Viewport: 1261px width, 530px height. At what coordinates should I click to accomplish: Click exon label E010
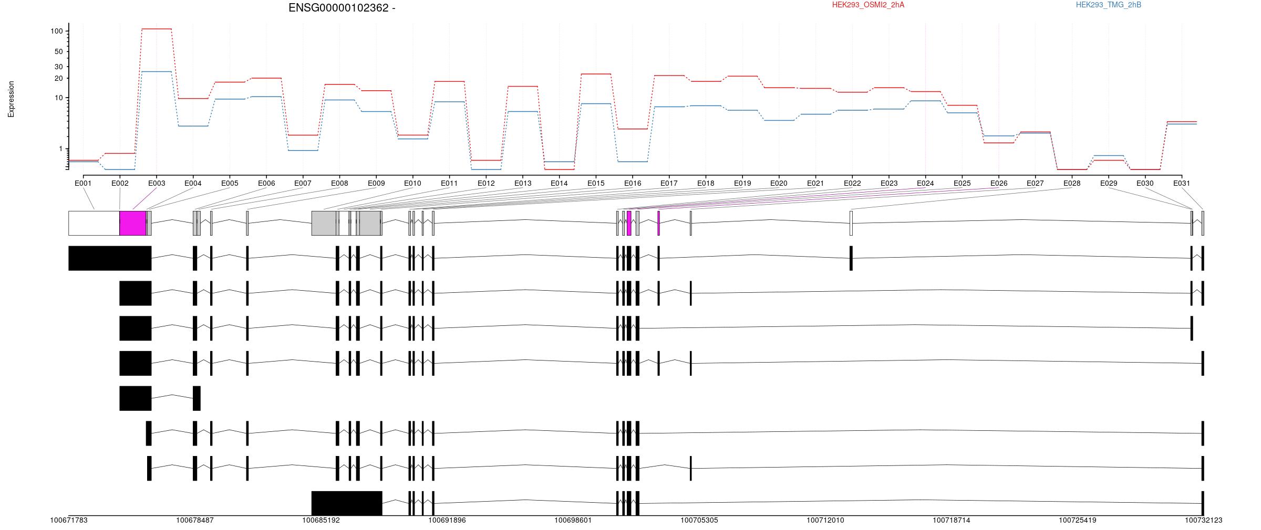[x=412, y=183]
